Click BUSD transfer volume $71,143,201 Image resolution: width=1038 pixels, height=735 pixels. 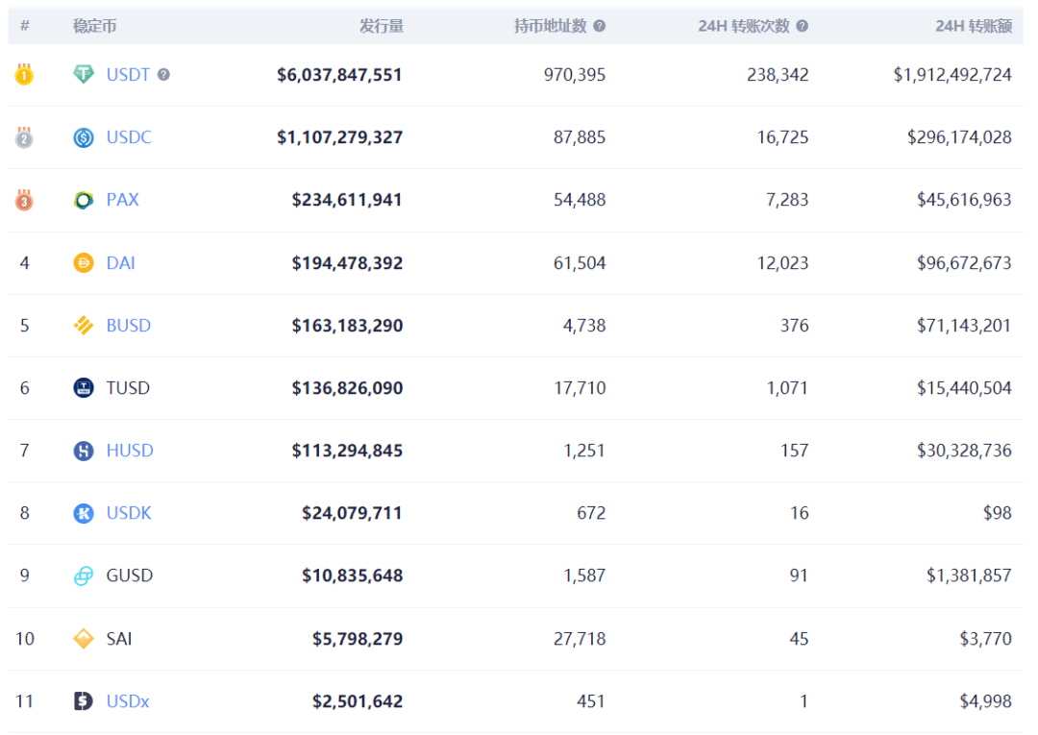coord(964,326)
